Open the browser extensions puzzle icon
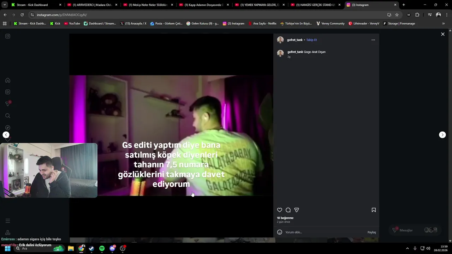Image resolution: width=452 pixels, height=254 pixels. [417, 15]
